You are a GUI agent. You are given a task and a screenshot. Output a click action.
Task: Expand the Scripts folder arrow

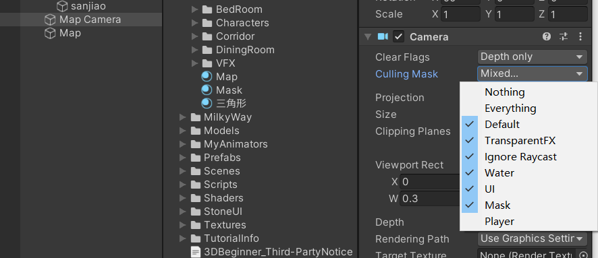coord(183,185)
